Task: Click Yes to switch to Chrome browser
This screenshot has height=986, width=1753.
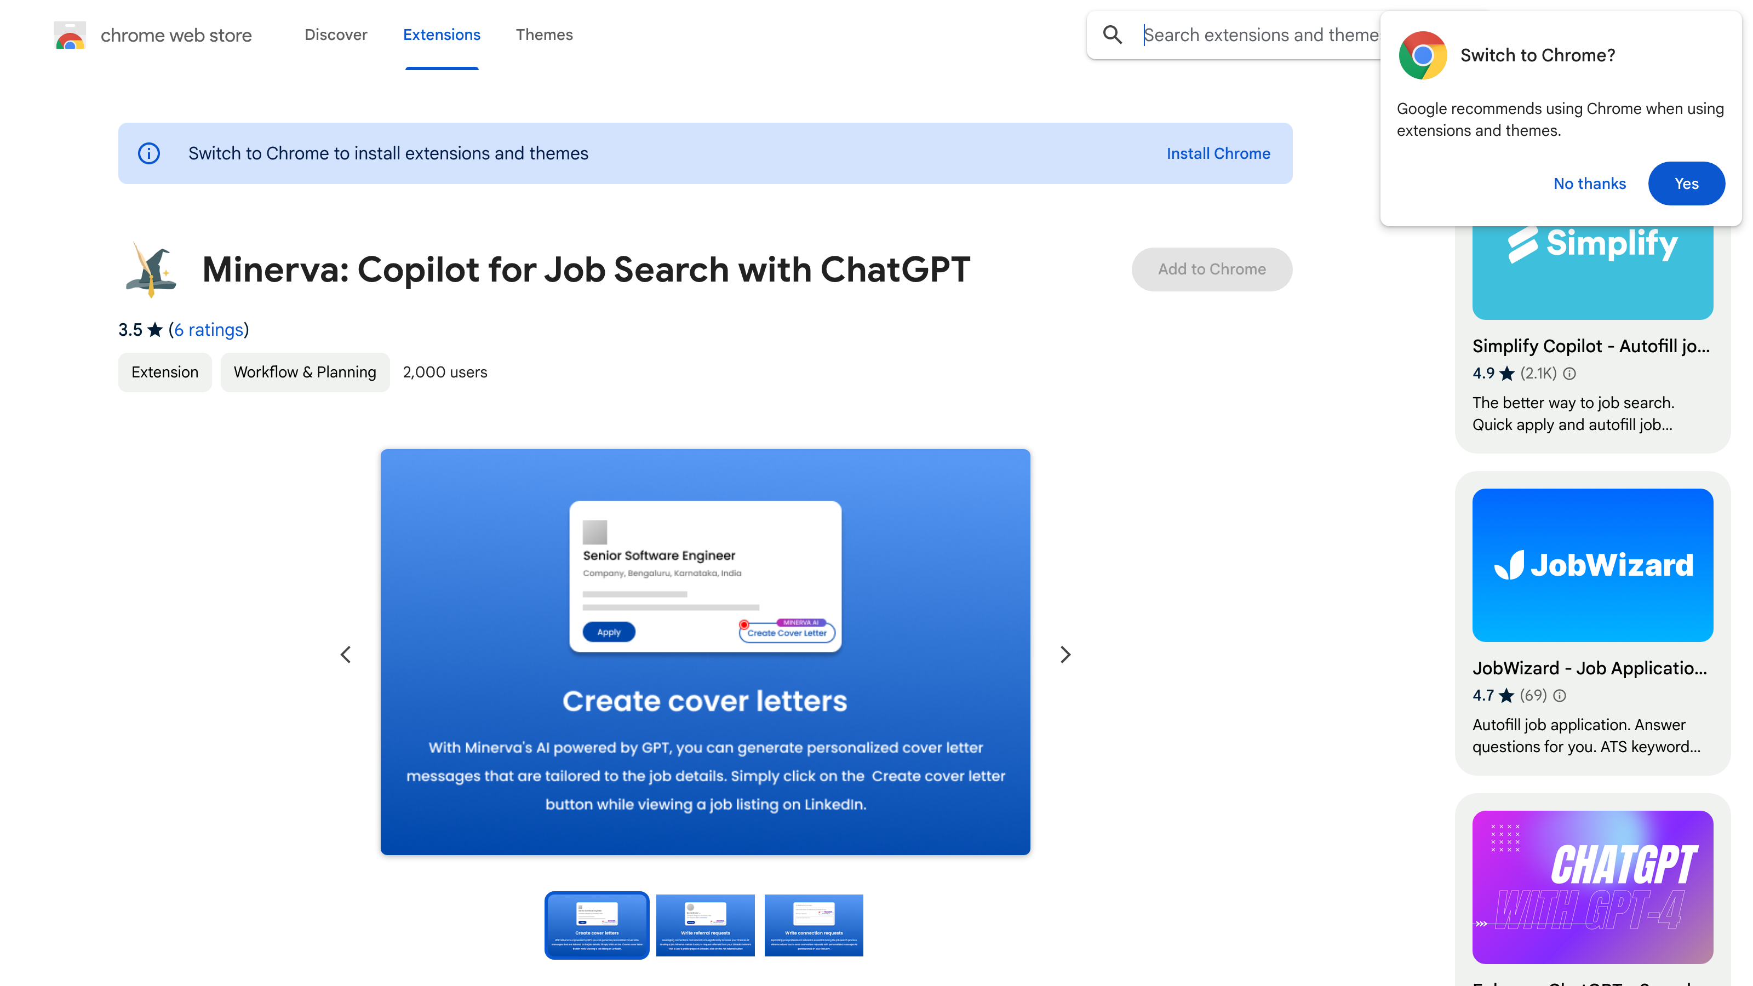Action: 1686,183
